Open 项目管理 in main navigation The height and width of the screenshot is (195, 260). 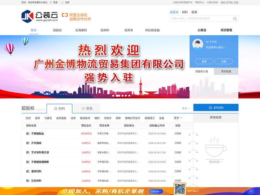tap(226, 30)
